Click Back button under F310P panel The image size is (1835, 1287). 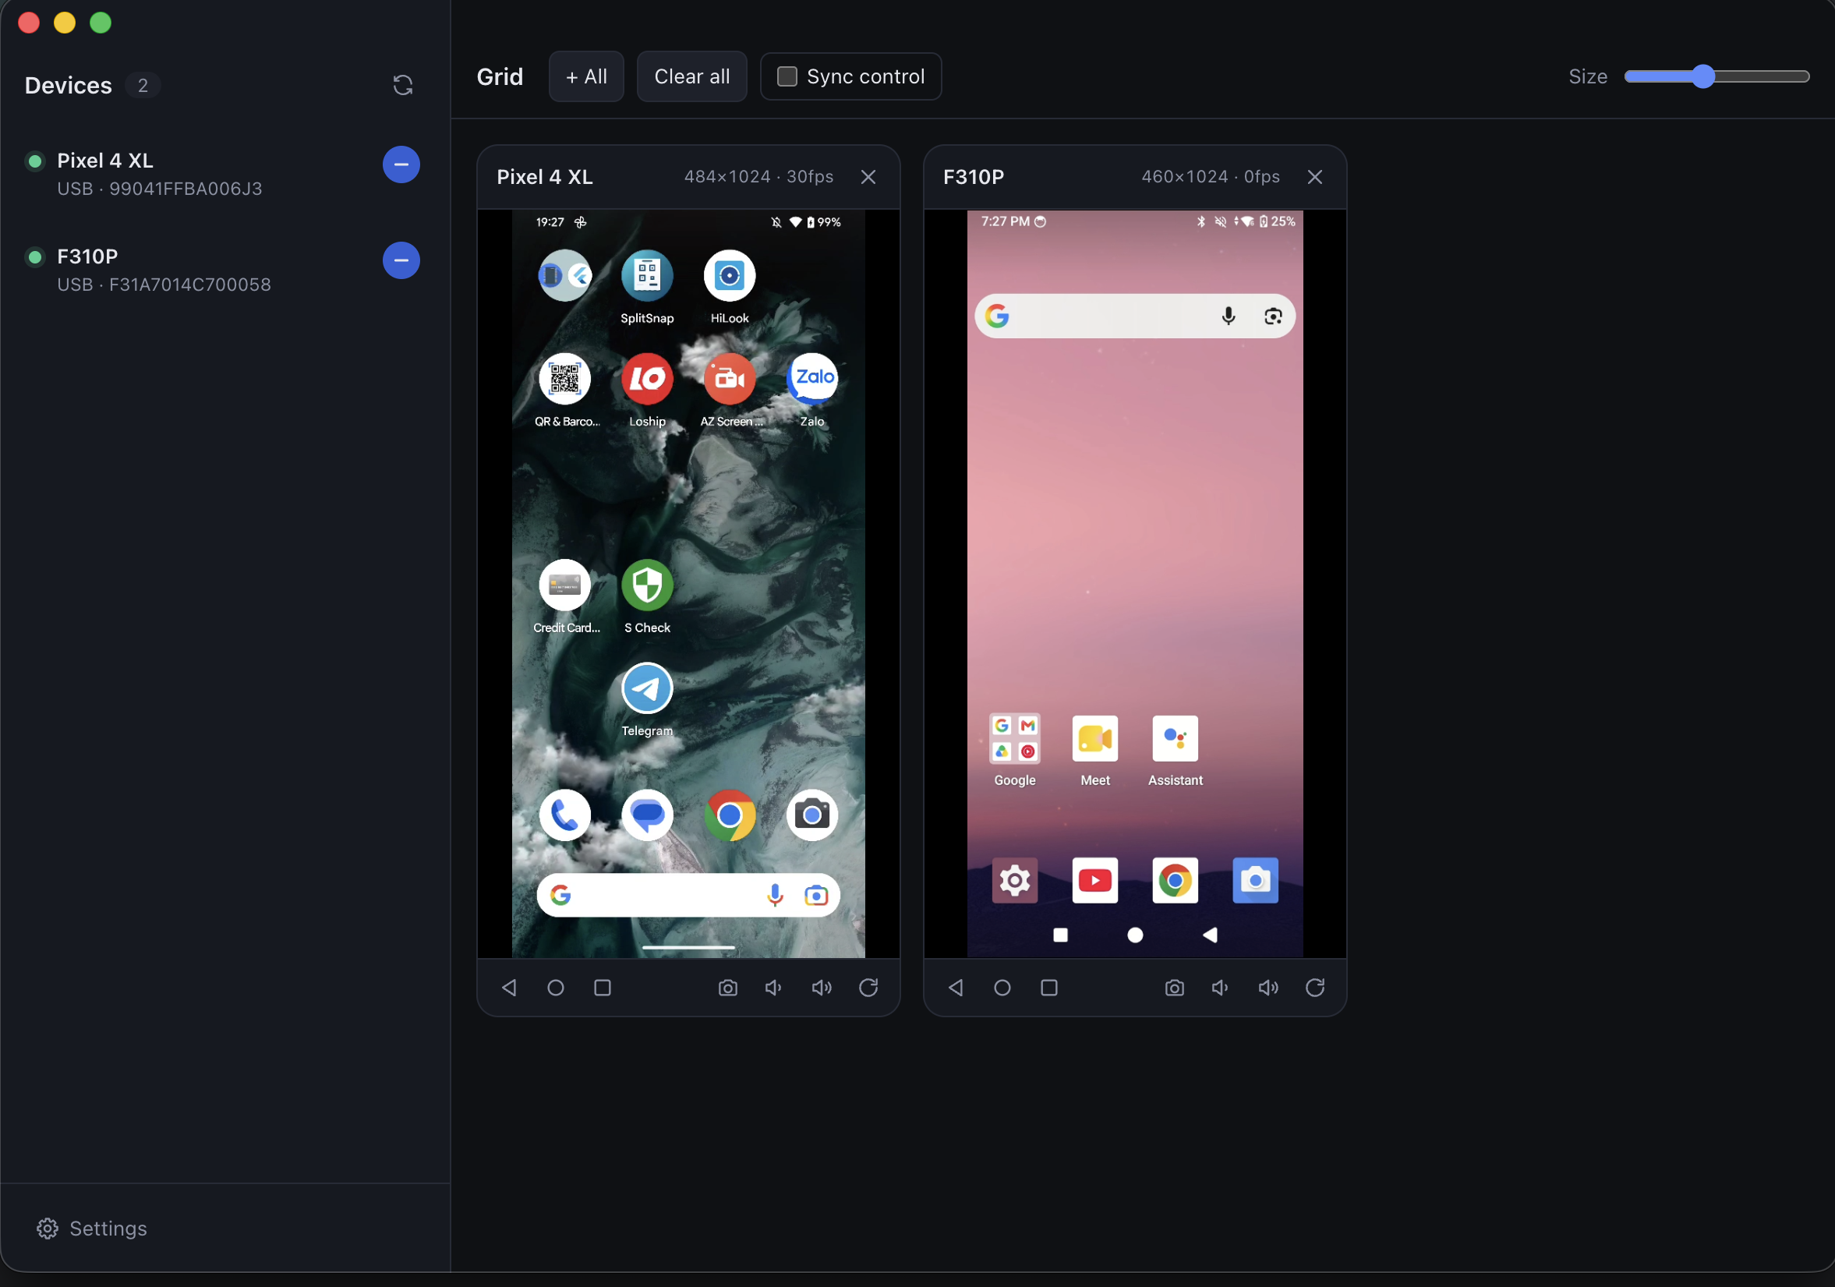[955, 988]
